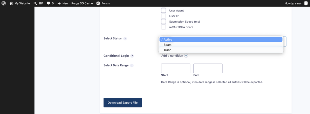Click help icon beside Select Date Range
This screenshot has width=310, height=114.
coord(132,65)
